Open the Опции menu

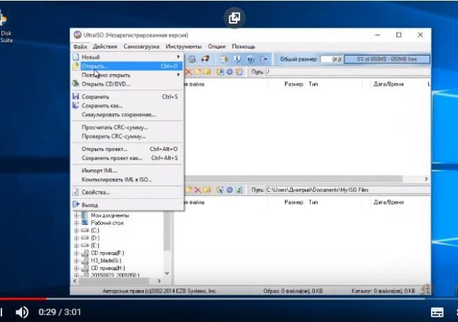pos(217,46)
